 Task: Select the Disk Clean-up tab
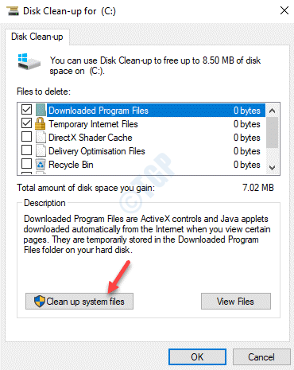click(x=37, y=37)
